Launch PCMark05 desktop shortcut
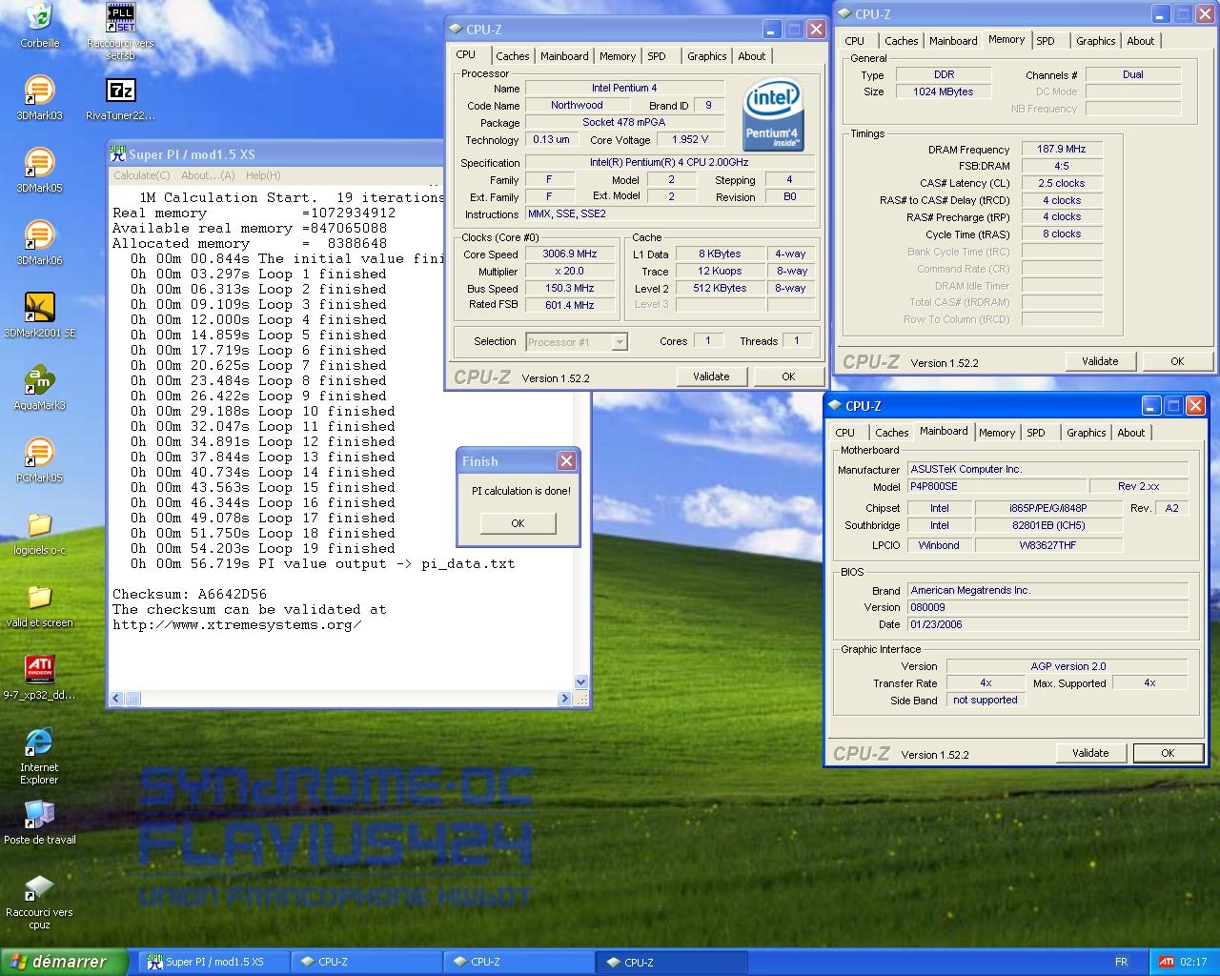Screen dimensions: 1220x976 coord(39,460)
